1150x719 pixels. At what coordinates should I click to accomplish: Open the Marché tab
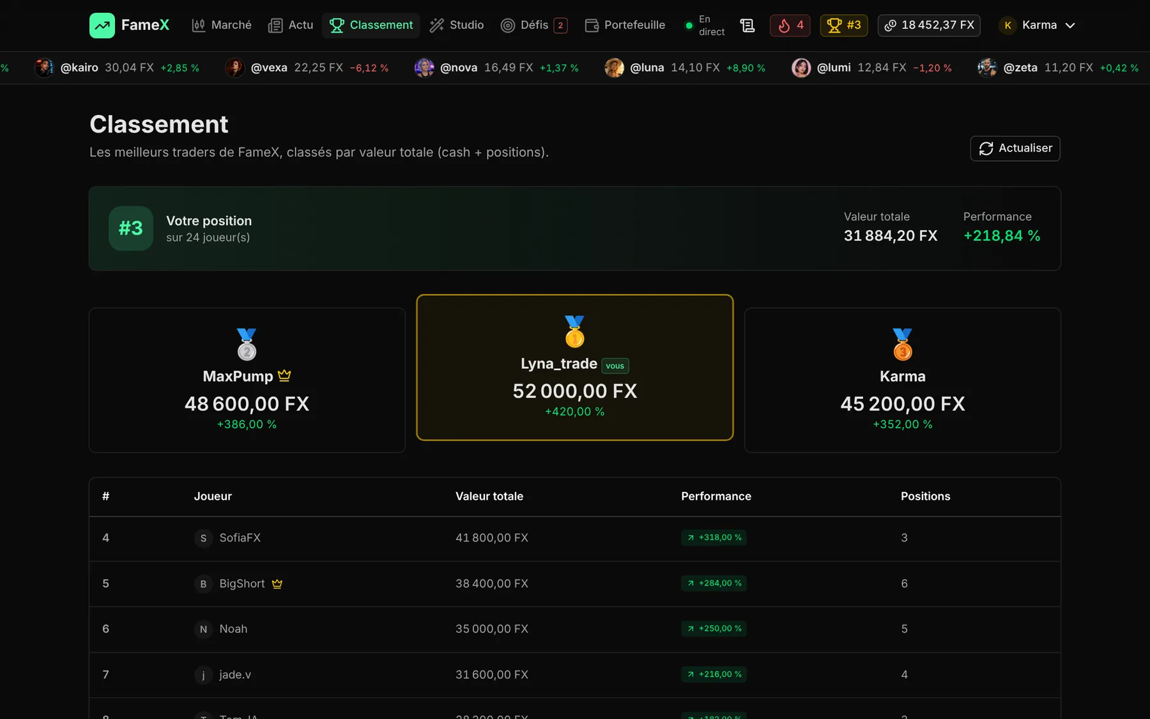tap(222, 26)
